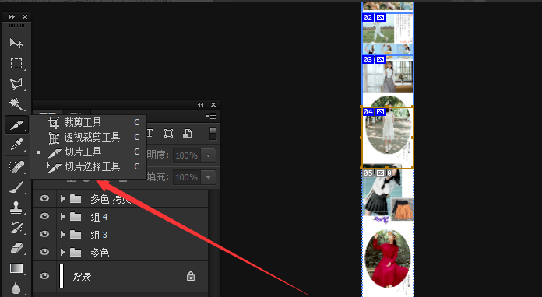This screenshot has width=542, height=297.
Task: Filter layers by shape icon
Action: tap(169, 134)
